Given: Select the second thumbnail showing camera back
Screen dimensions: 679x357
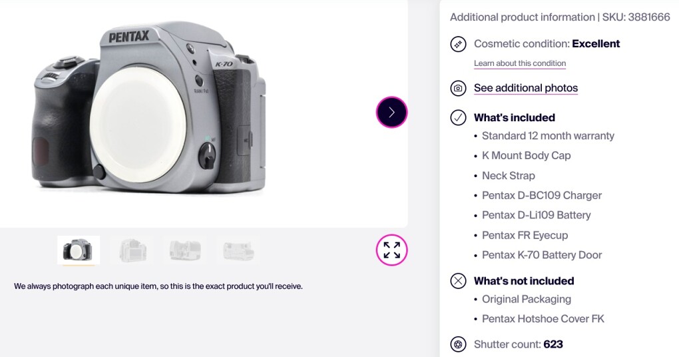Looking at the screenshot, I should pos(133,250).
